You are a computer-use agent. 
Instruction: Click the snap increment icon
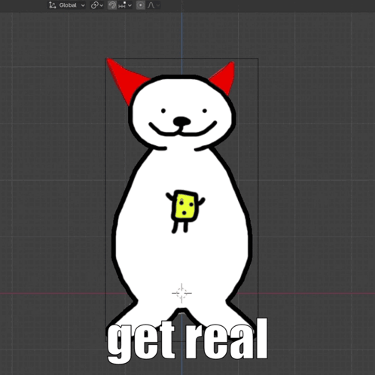tap(122, 5)
